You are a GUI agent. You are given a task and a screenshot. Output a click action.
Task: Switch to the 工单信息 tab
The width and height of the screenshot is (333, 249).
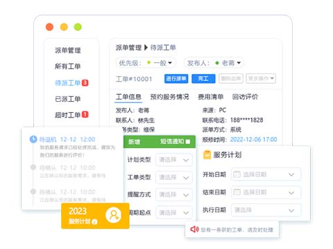click(x=128, y=97)
